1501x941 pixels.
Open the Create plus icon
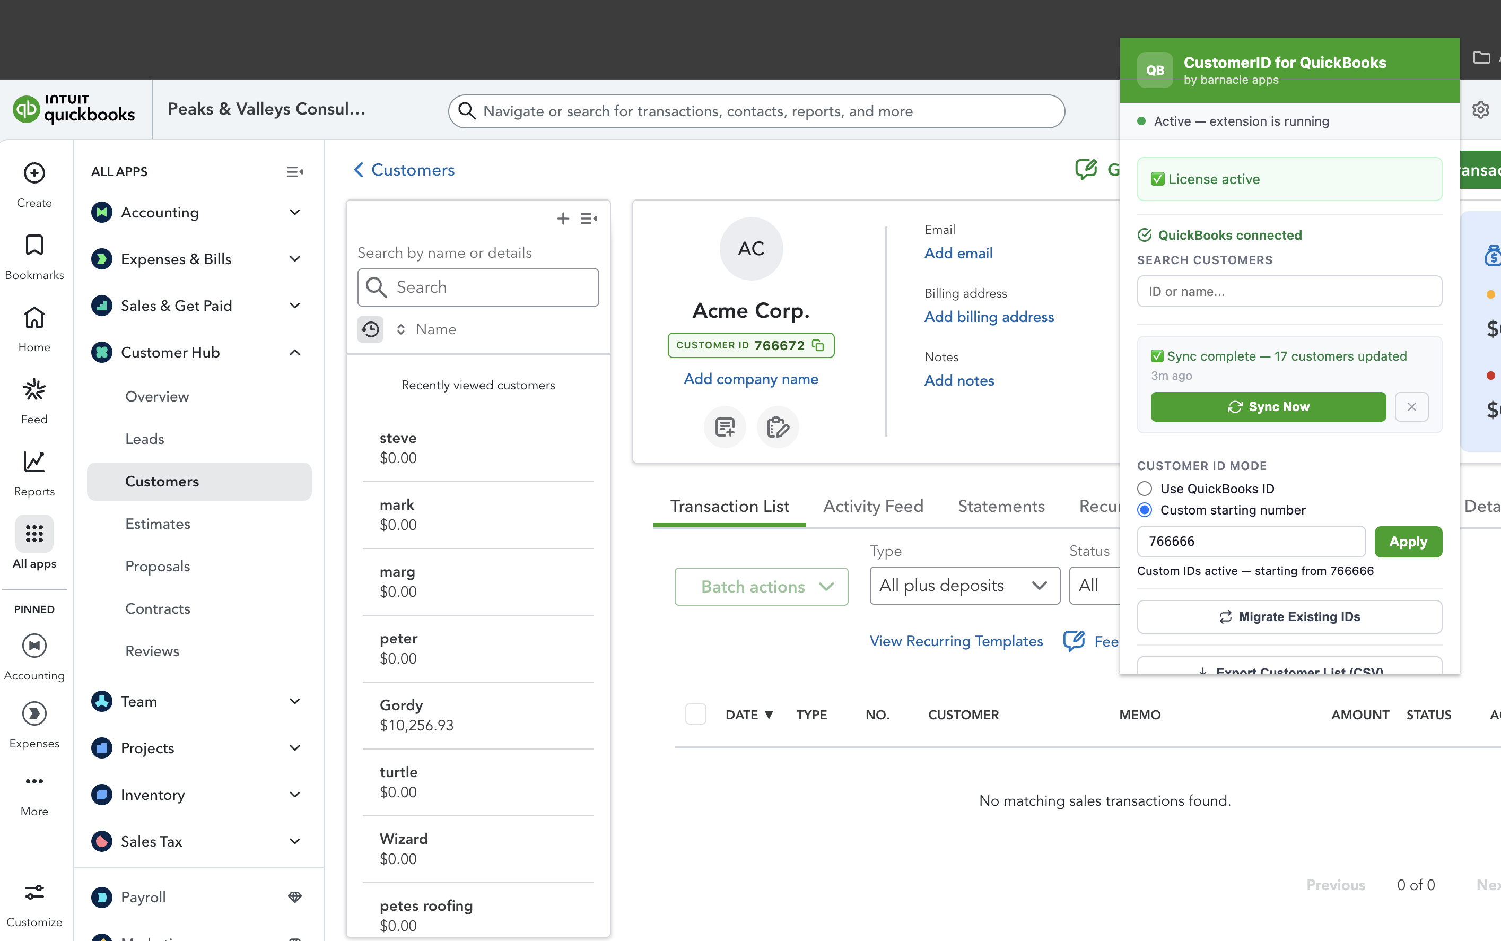(x=34, y=173)
